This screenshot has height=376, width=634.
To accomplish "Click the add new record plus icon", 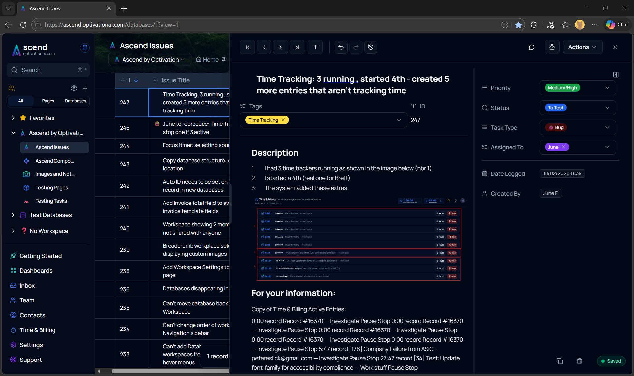I will click(x=315, y=47).
